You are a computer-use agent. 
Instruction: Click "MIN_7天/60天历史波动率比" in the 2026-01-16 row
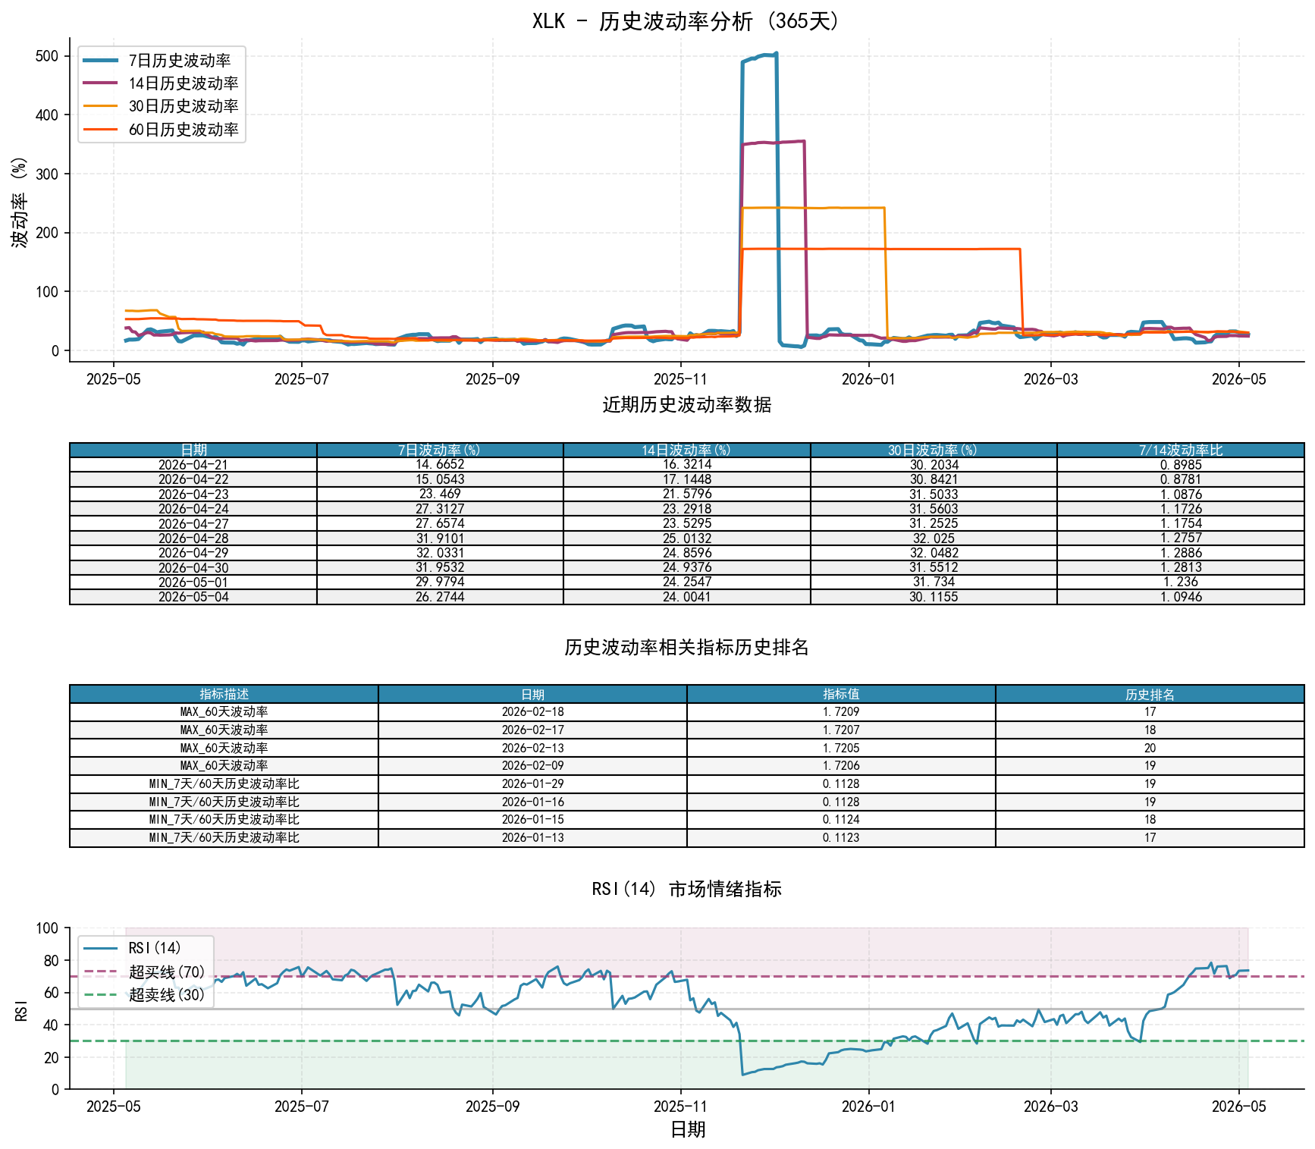(224, 802)
